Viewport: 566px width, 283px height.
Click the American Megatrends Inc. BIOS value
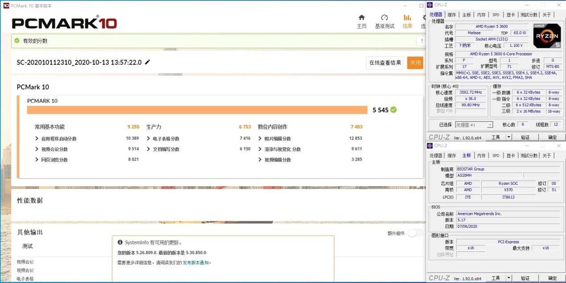click(x=508, y=214)
